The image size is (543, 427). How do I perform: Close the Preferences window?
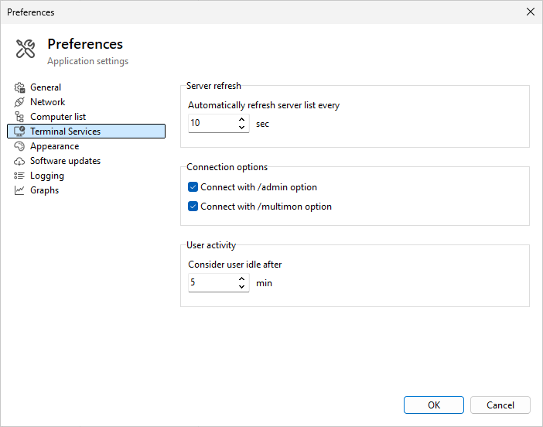(x=530, y=12)
